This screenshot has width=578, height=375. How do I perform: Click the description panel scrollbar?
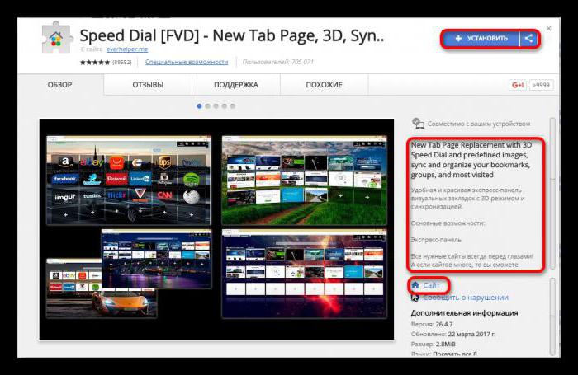click(x=552, y=193)
